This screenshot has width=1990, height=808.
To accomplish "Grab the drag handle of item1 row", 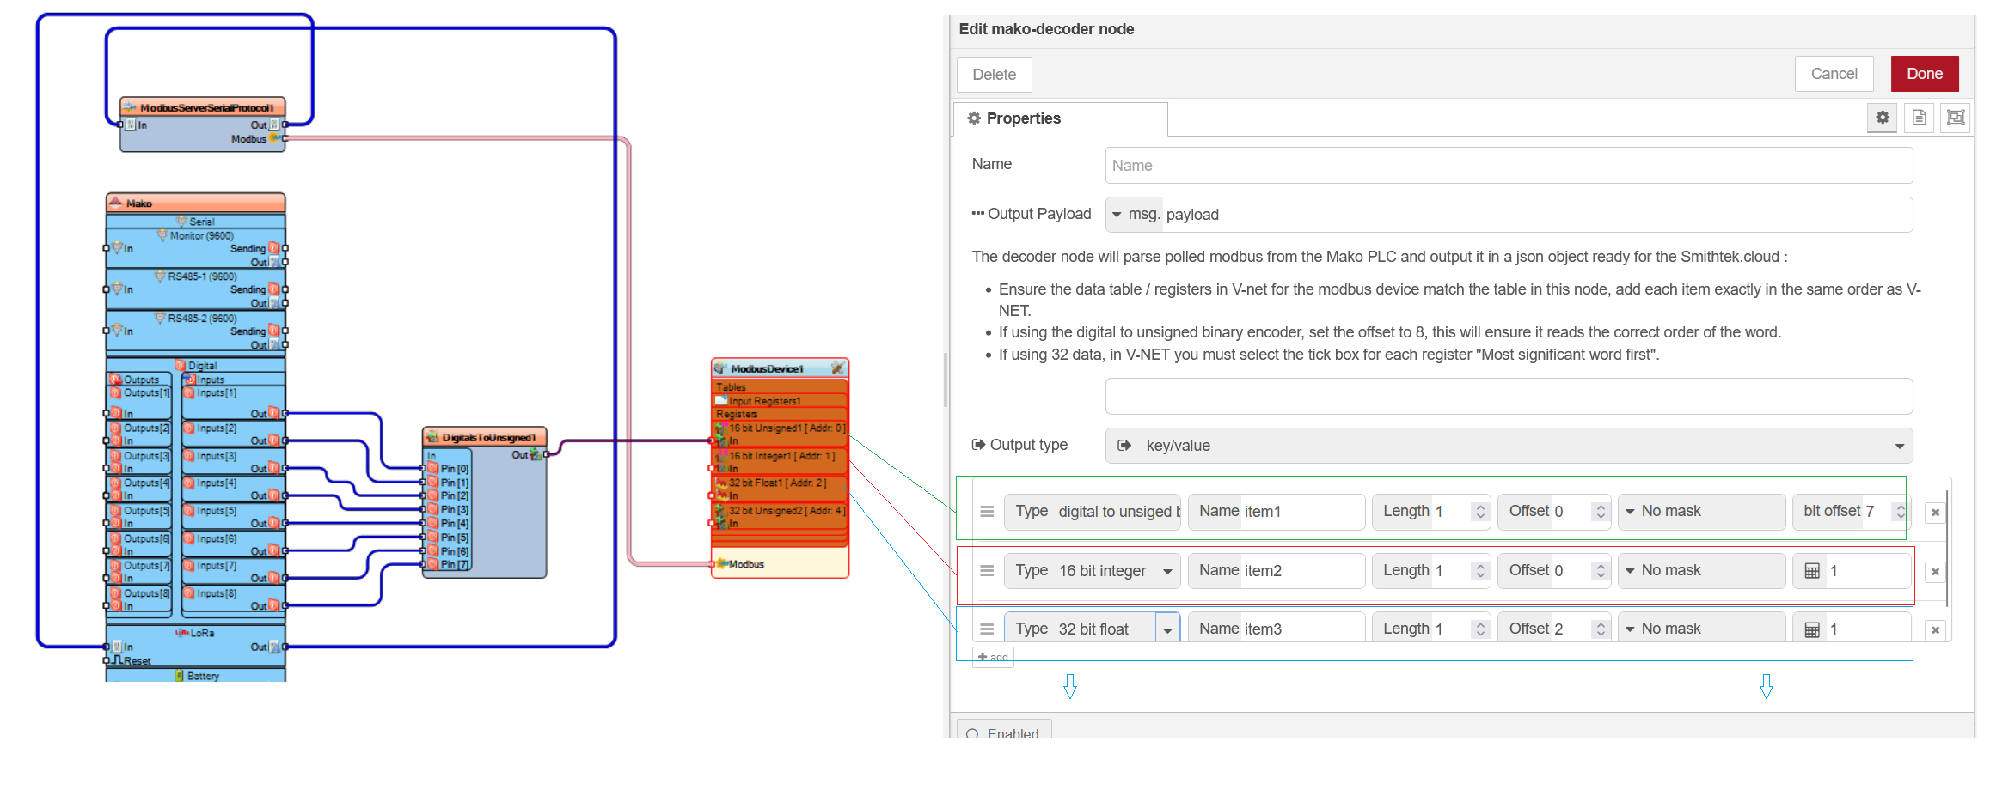I will [x=987, y=512].
